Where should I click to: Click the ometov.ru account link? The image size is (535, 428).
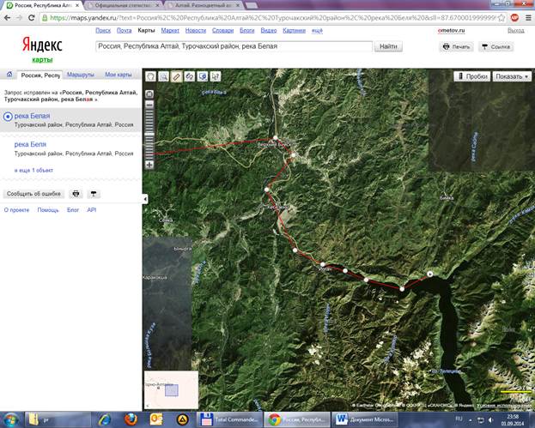(x=451, y=31)
